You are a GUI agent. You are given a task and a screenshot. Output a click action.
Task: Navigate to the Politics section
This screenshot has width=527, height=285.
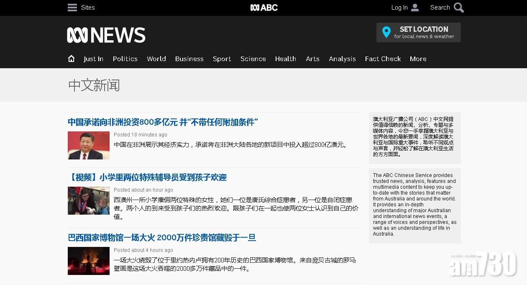pyautogui.click(x=125, y=59)
